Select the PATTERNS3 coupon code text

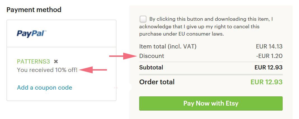click(x=33, y=61)
